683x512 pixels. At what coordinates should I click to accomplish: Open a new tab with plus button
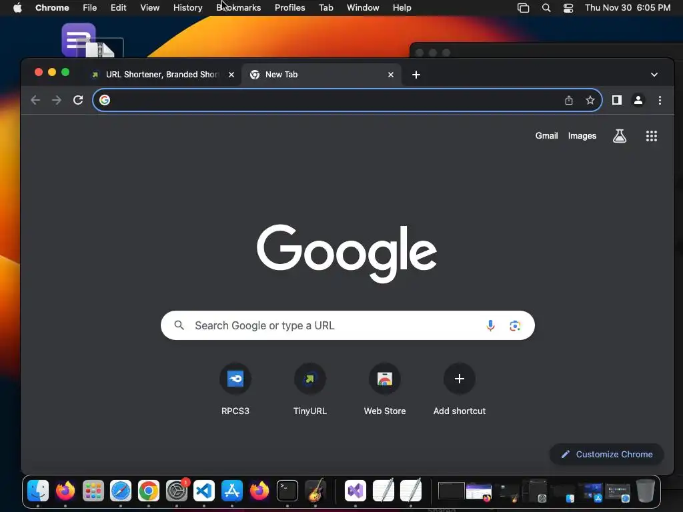pos(416,75)
